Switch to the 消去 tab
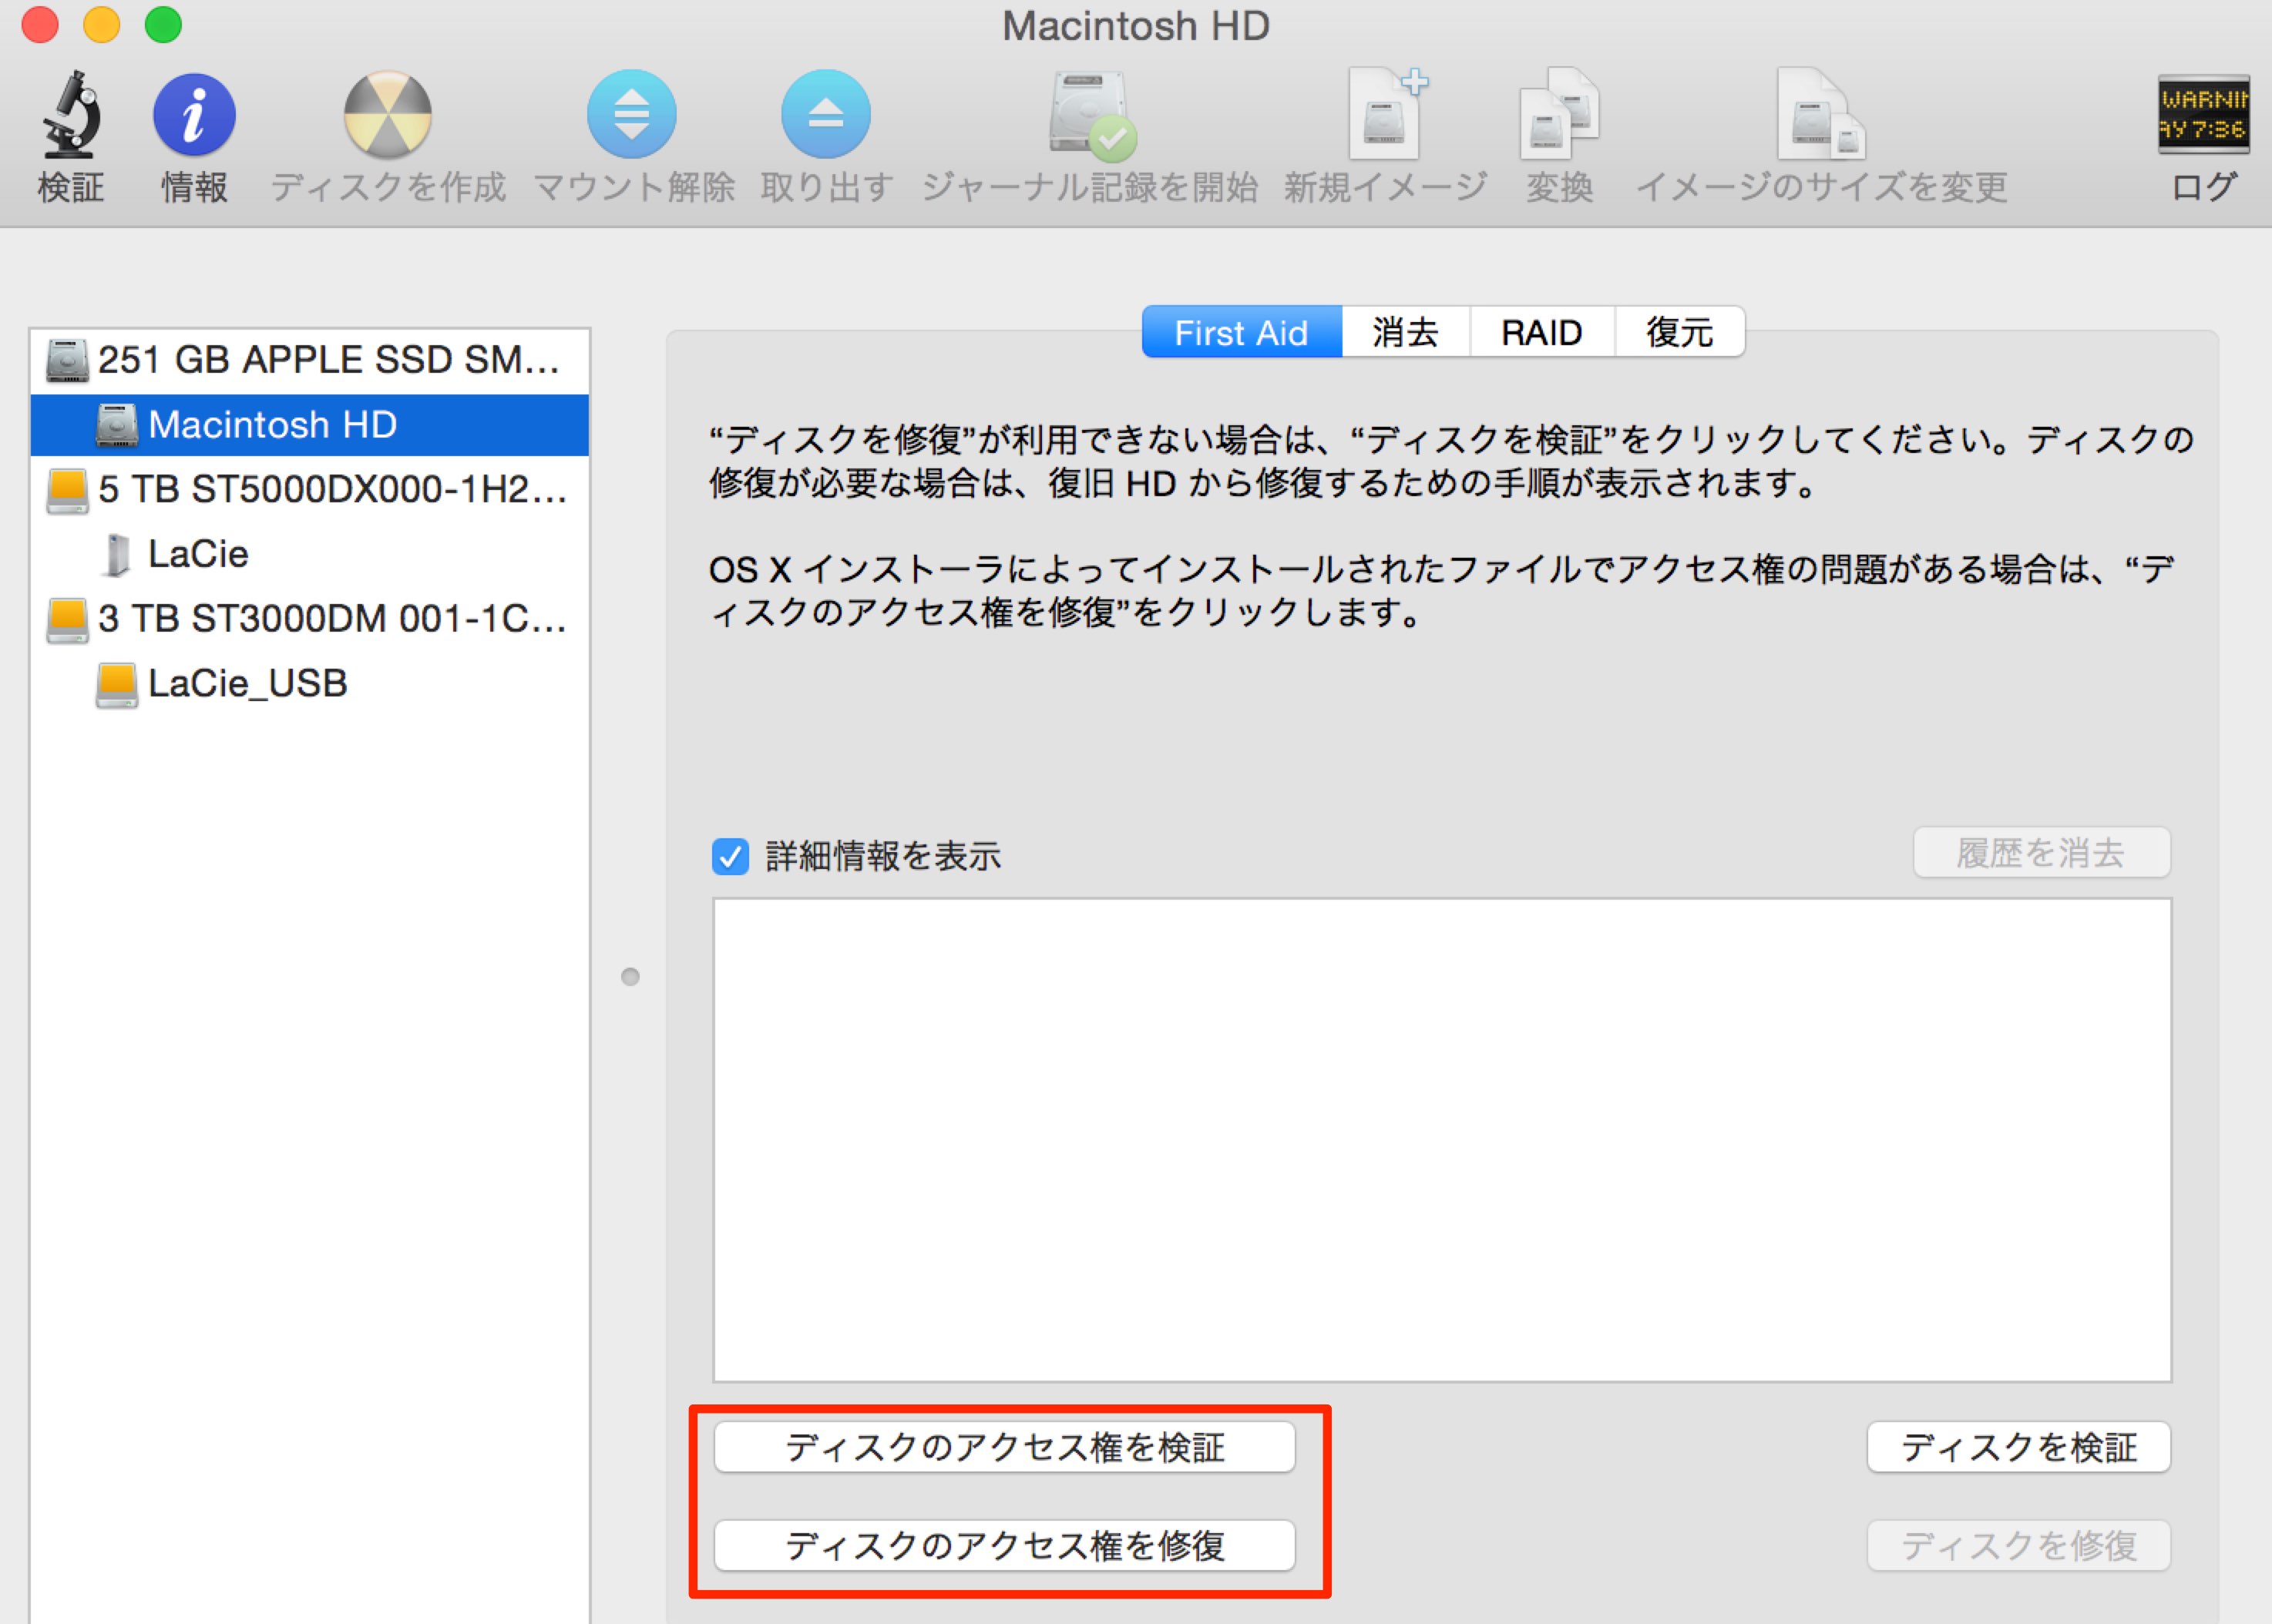Image resolution: width=2272 pixels, height=1624 pixels. click(x=1406, y=332)
